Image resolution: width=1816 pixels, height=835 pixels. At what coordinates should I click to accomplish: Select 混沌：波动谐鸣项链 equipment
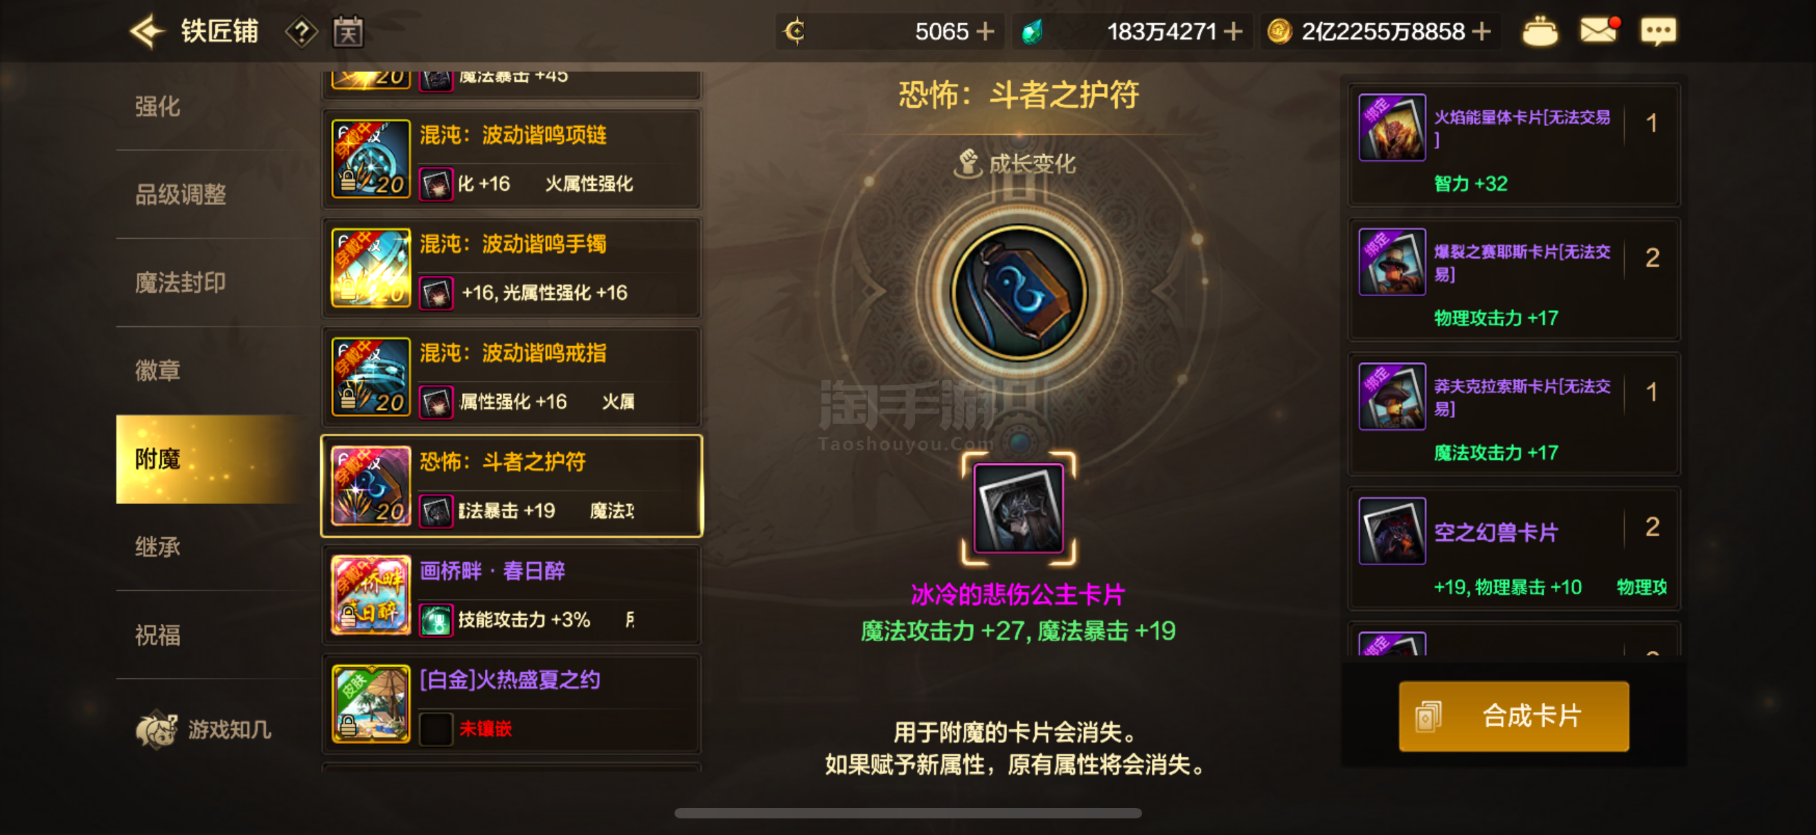click(512, 159)
